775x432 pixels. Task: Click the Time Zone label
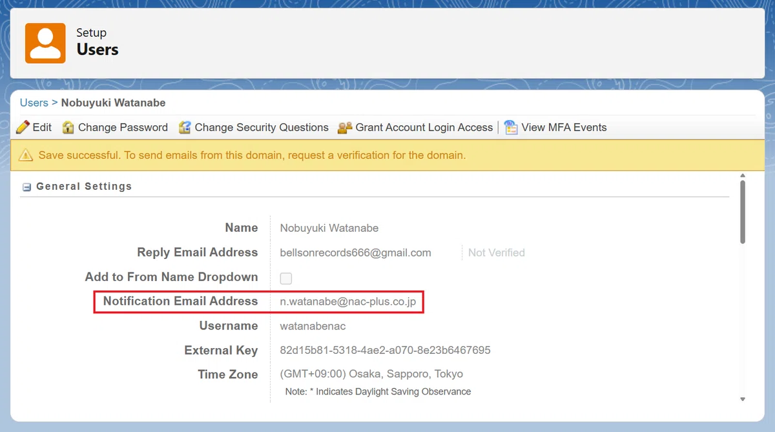228,375
